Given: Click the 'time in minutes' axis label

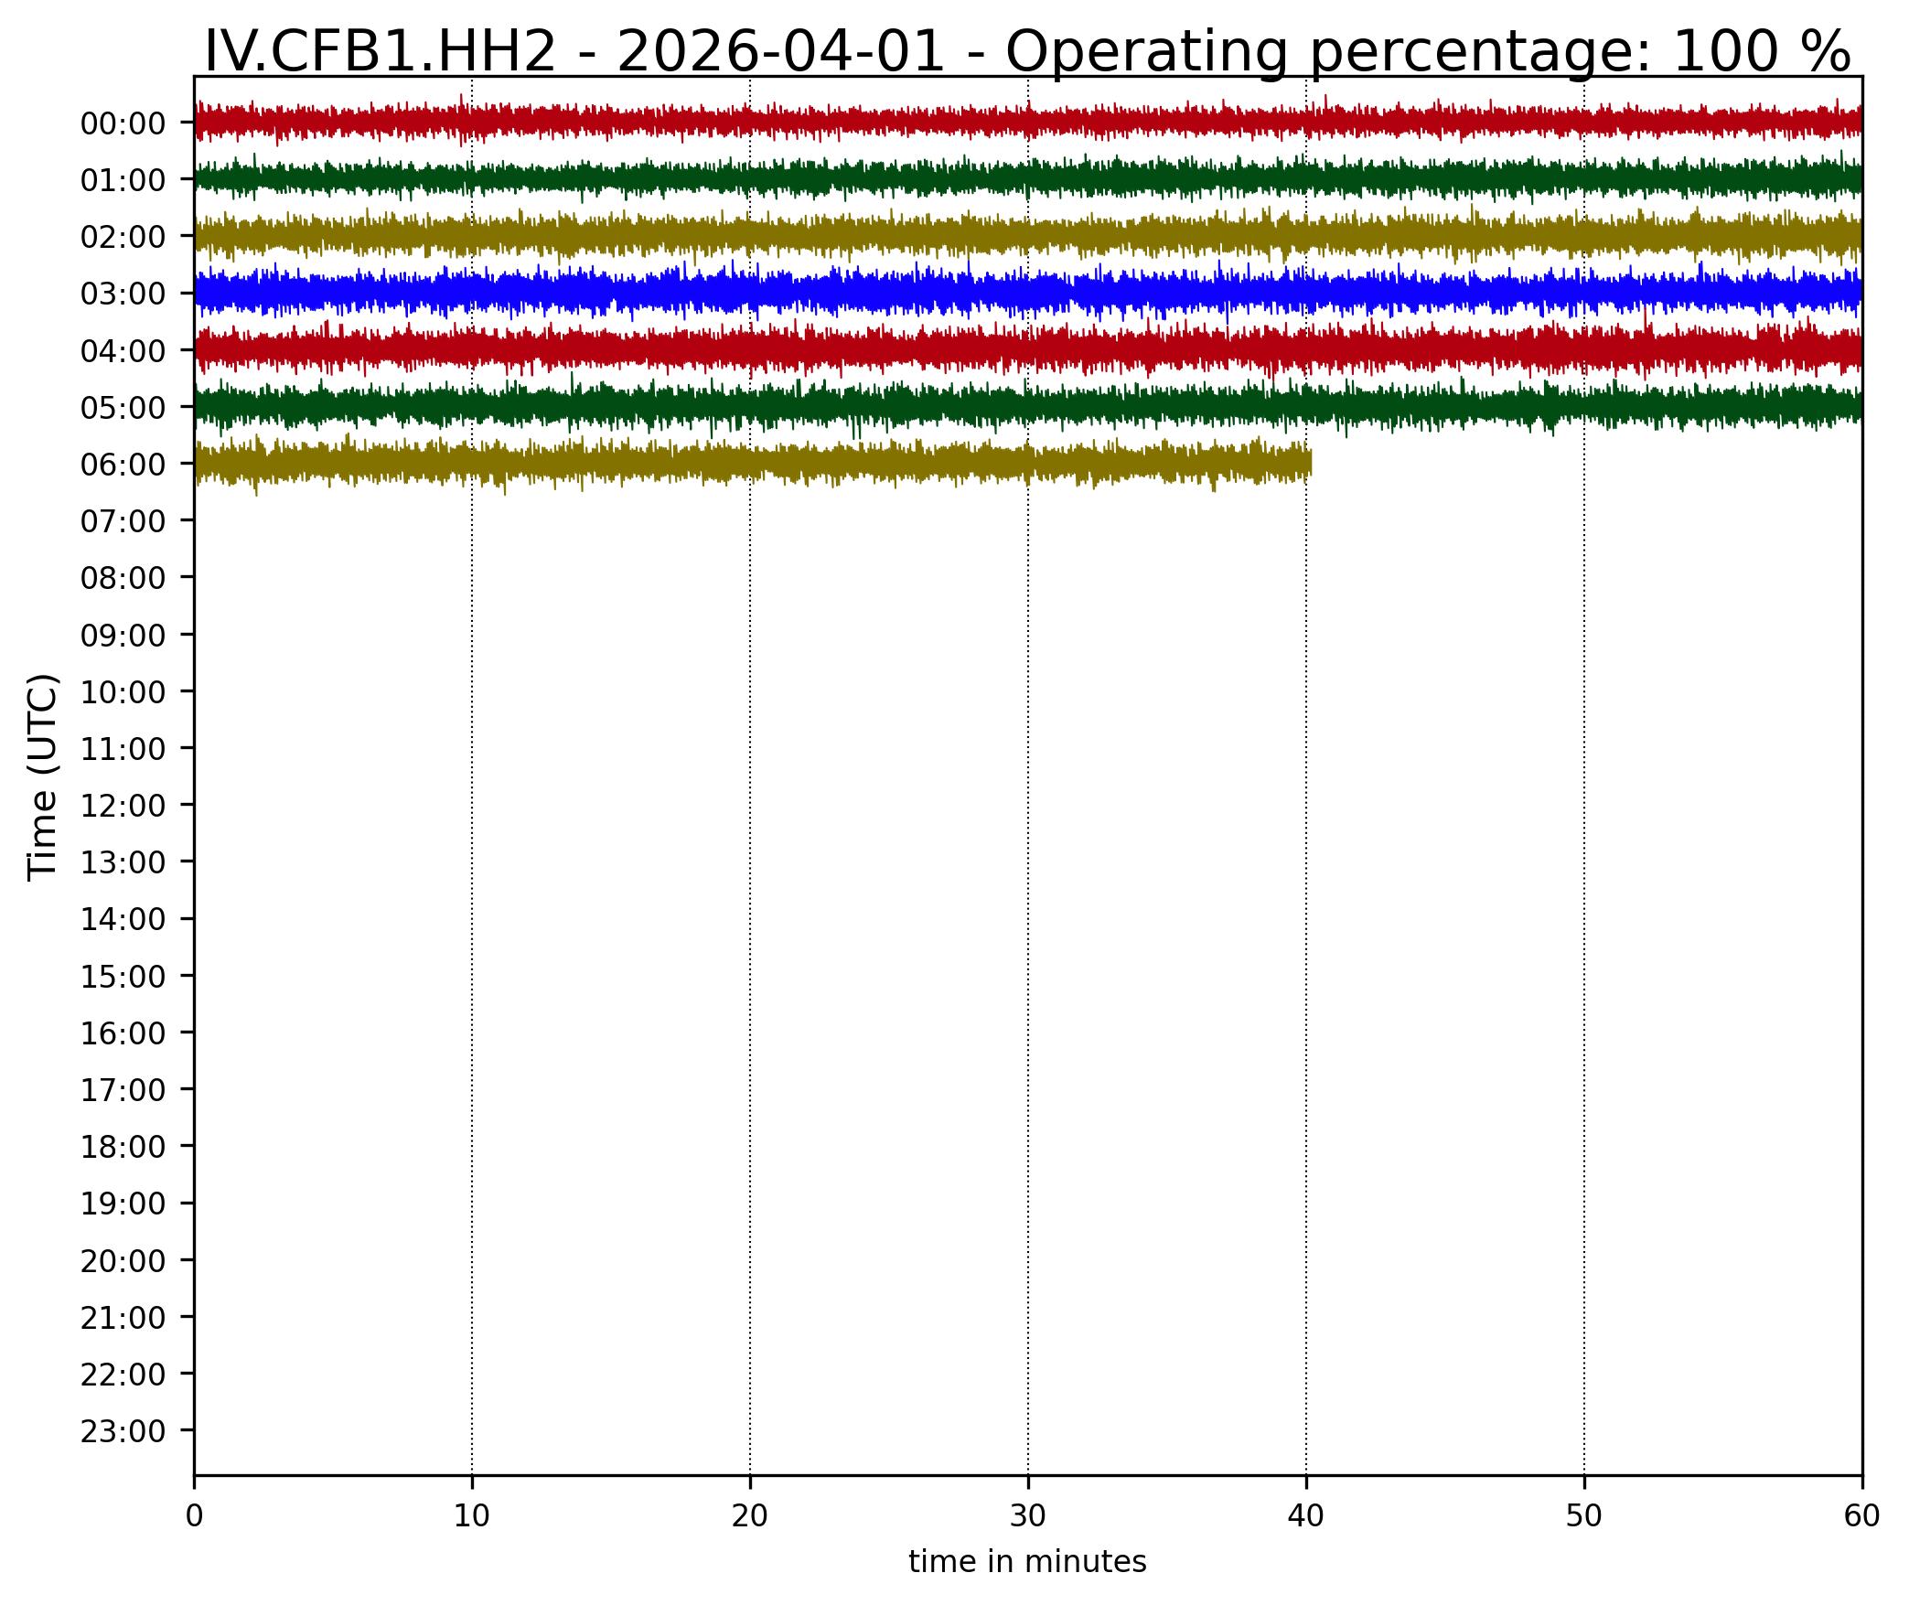Looking at the screenshot, I should coord(1027,1562).
